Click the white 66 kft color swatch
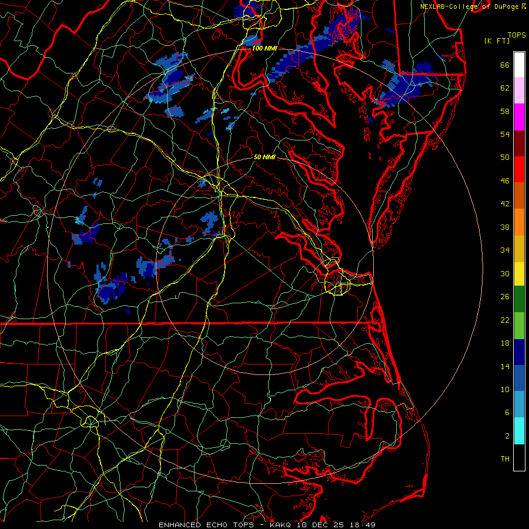The image size is (529, 529). coord(519,65)
